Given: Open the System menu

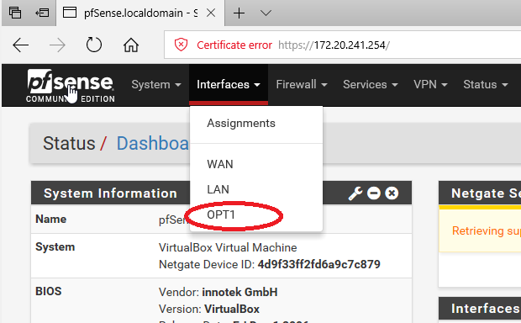Looking at the screenshot, I should click(x=156, y=84).
